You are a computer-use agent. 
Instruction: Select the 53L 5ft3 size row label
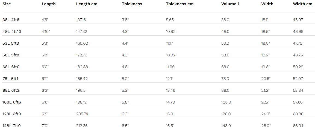click(11, 43)
